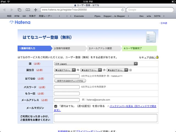Image resolution: width=176 pixels, height=132 pixels.
Task: Click the セキュア(SSL) text
Action: (x=147, y=57)
